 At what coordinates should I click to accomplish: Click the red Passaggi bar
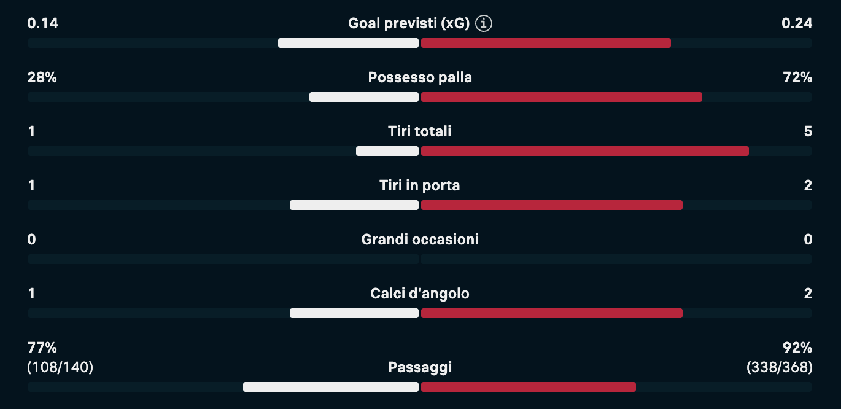(x=528, y=387)
